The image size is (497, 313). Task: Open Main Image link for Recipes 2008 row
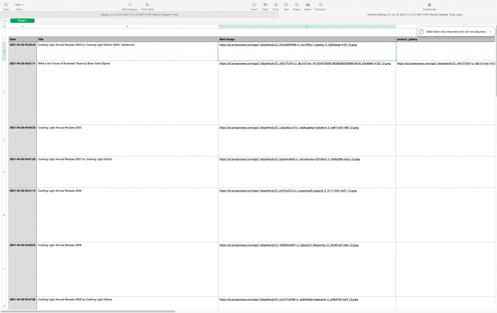289,245
